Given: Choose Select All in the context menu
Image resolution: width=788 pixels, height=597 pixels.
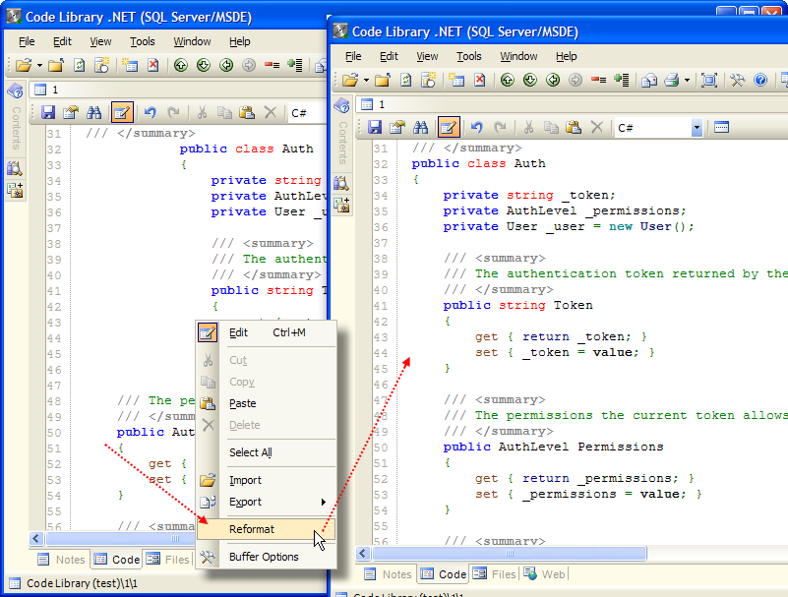Looking at the screenshot, I should tap(266, 452).
